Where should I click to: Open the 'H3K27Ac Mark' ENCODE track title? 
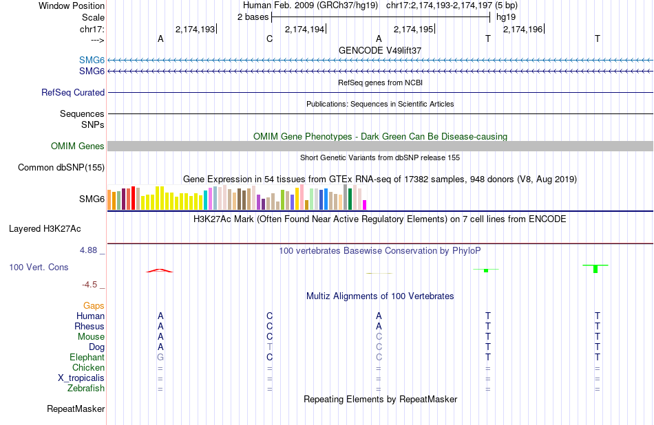[x=380, y=219]
